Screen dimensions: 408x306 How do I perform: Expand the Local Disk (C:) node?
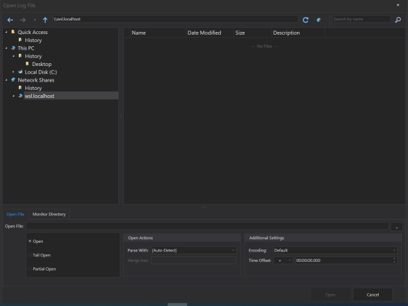click(x=14, y=72)
